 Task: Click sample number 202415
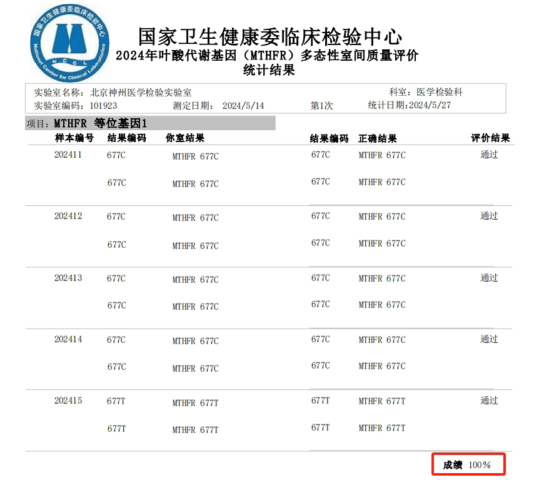pos(68,401)
